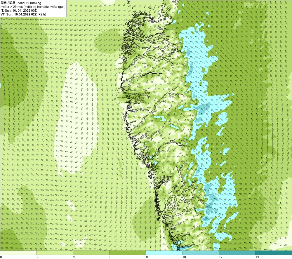292x259 pixels.
Task: Click the scale label 0
Action: 1,257
